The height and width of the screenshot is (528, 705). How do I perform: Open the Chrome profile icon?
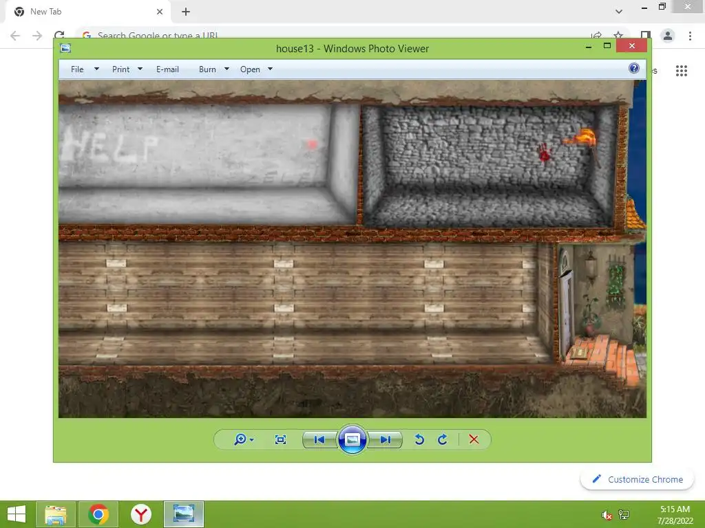668,36
